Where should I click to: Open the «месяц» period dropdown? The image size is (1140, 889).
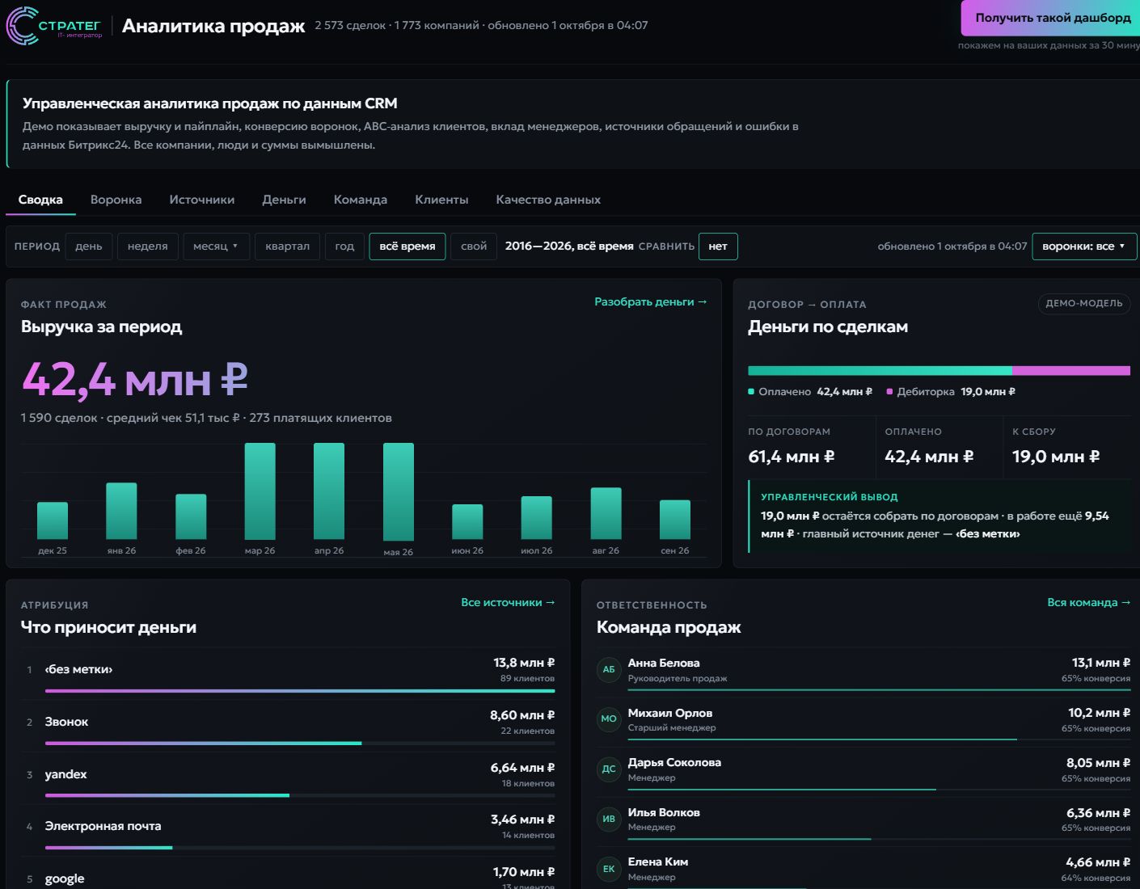tap(216, 246)
